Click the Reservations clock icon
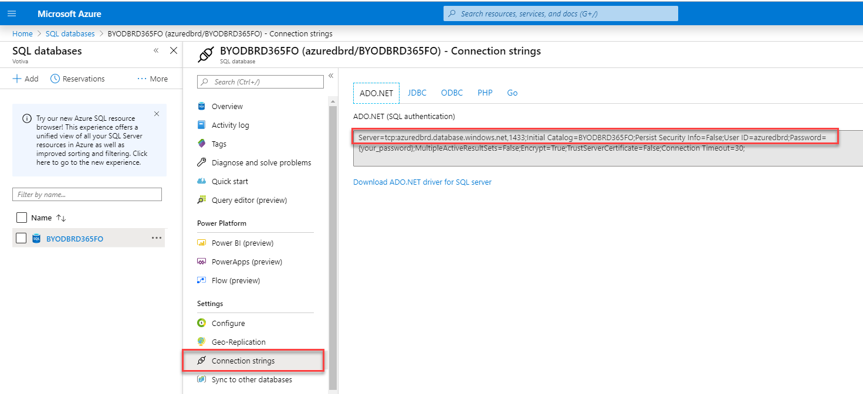Viewport: 863px width, 394px height. 55,79
